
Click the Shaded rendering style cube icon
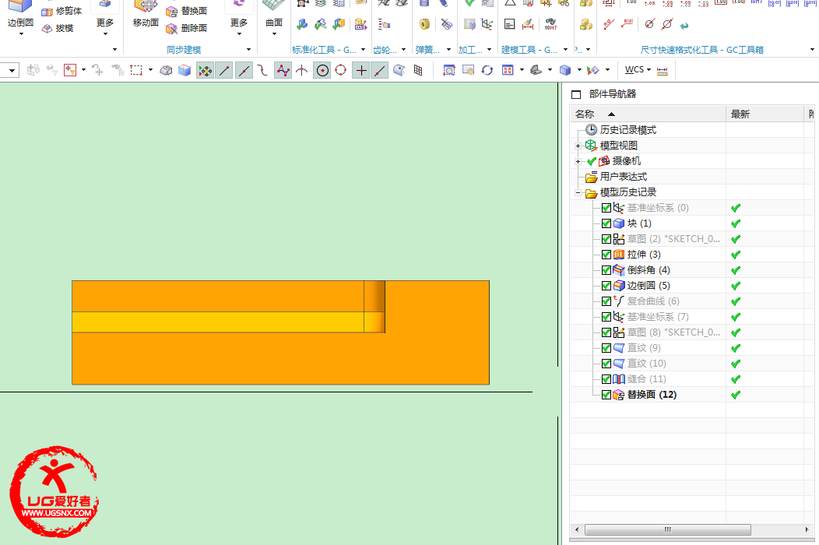(565, 70)
